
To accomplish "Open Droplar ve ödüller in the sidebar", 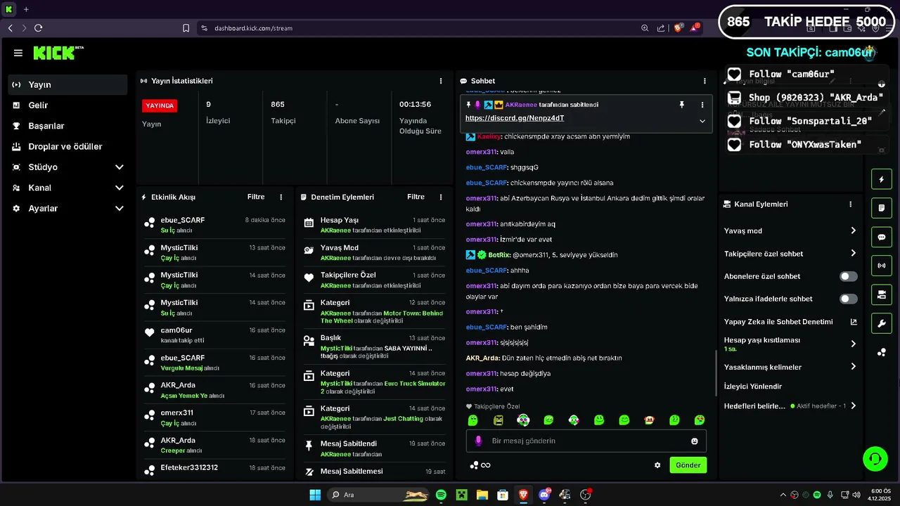I will [x=67, y=146].
